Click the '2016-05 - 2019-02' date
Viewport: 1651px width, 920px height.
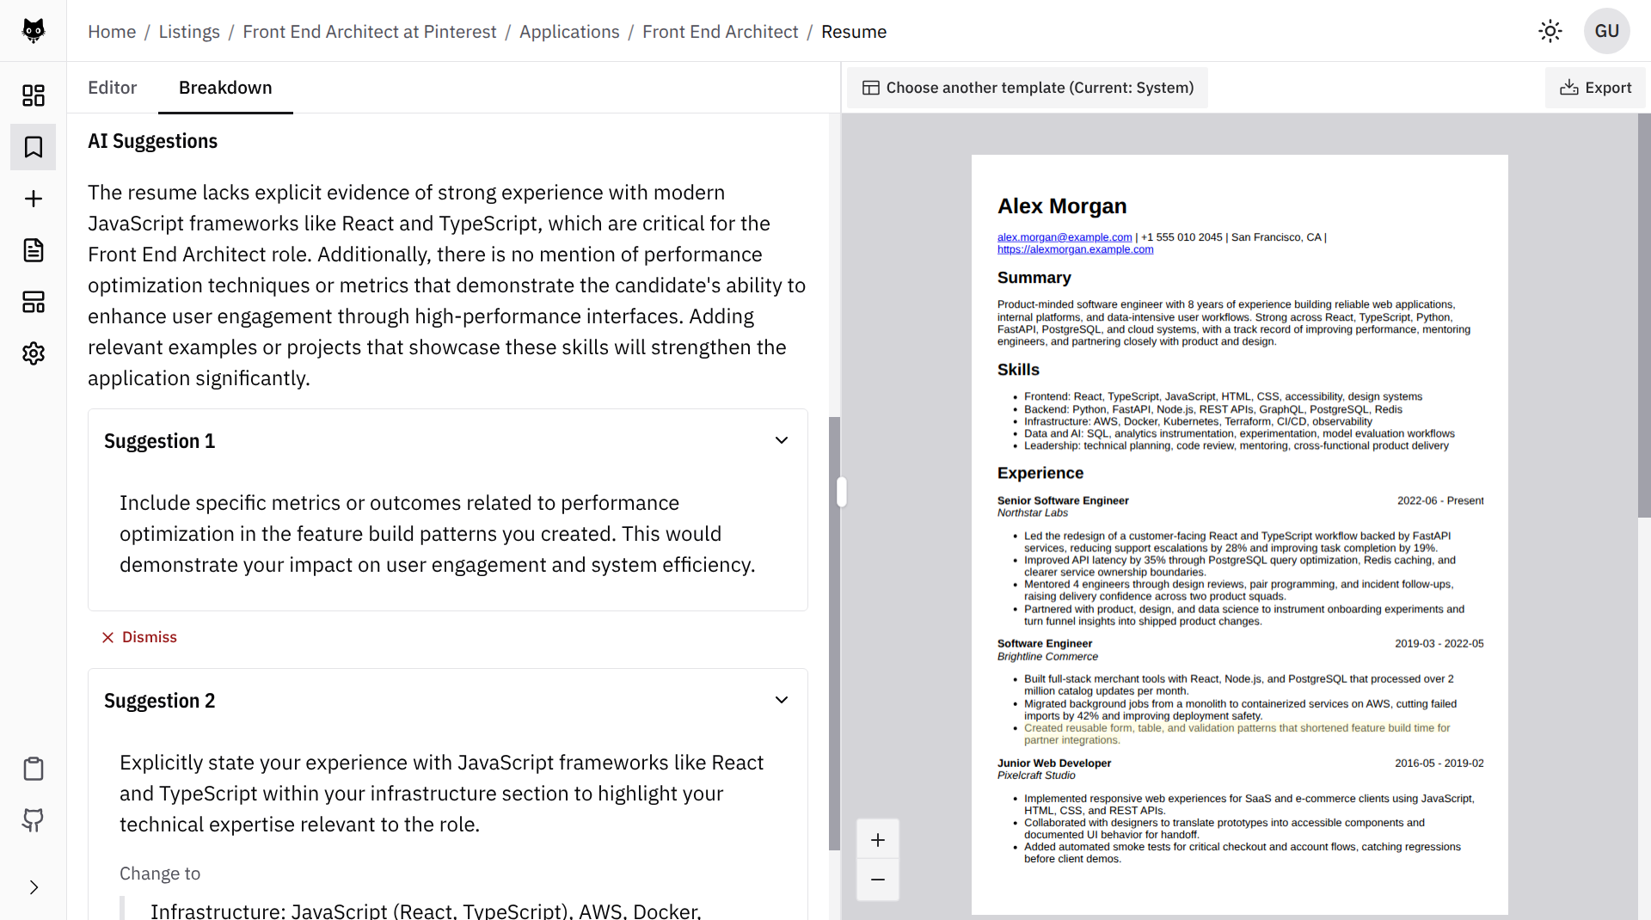pyautogui.click(x=1439, y=764)
